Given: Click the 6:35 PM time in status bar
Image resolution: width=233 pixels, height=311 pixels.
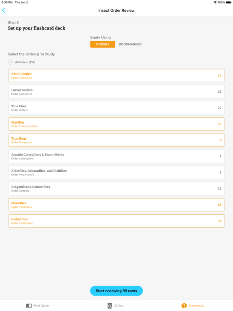Looking at the screenshot, I should (7, 2).
